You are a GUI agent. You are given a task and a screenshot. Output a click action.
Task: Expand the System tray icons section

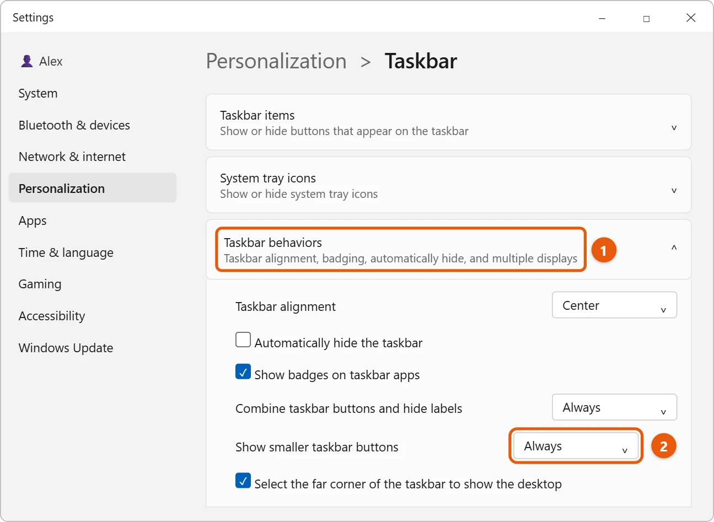[448, 185]
